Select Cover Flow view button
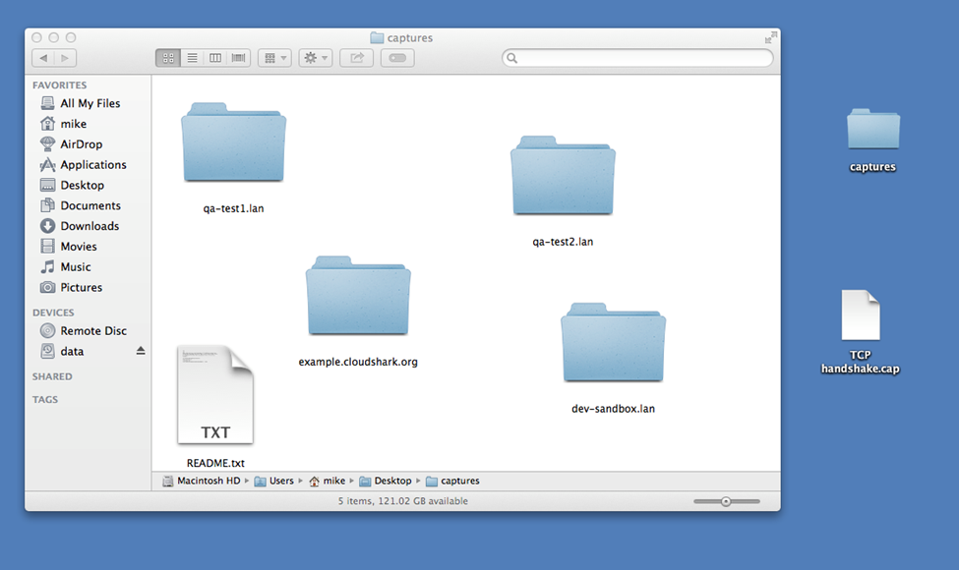This screenshot has width=959, height=570. pos(239,58)
